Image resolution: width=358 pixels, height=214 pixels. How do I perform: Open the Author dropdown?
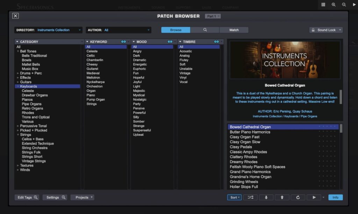pos(119,30)
